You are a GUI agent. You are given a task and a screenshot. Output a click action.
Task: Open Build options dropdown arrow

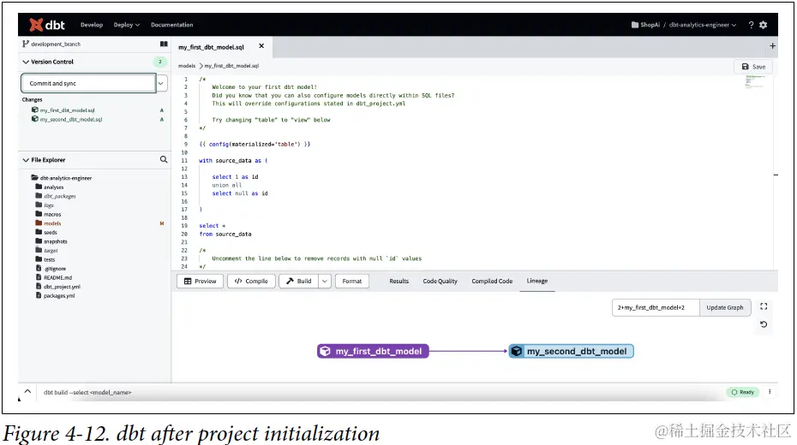coord(325,281)
